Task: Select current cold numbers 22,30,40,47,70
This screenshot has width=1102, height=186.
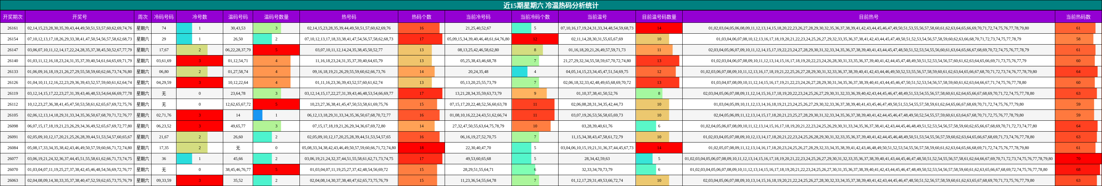Action: tap(478, 148)
